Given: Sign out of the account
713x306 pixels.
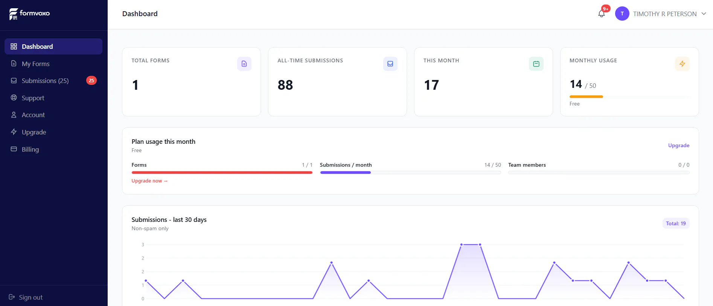Looking at the screenshot, I should (26, 297).
